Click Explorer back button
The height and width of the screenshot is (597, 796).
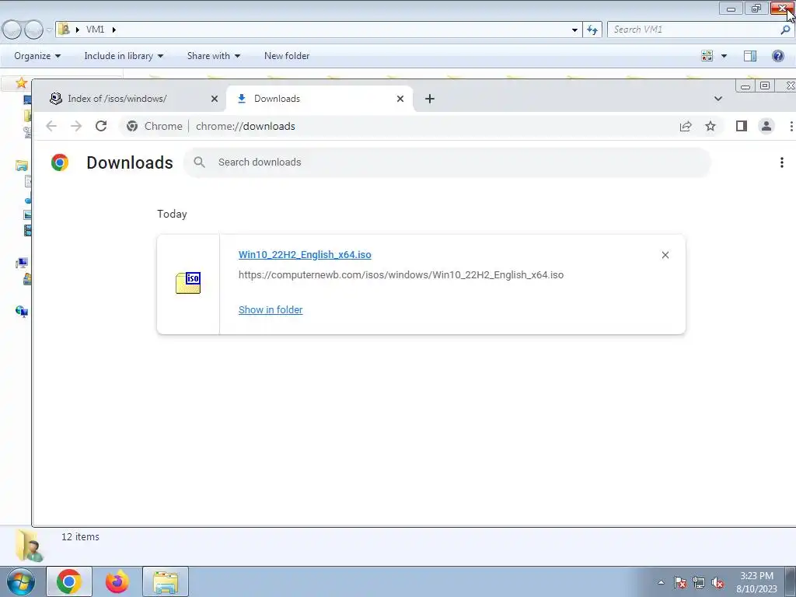(12, 30)
